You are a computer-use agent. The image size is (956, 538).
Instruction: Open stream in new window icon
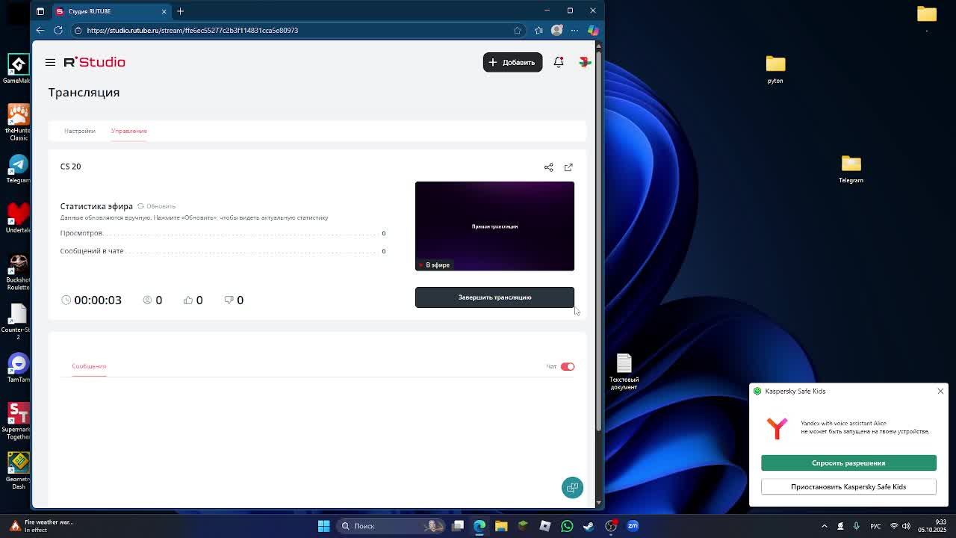pos(568,167)
